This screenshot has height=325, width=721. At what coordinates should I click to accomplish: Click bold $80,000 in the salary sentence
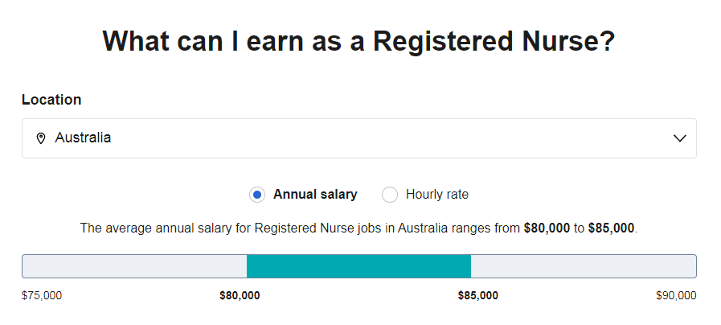tap(547, 228)
